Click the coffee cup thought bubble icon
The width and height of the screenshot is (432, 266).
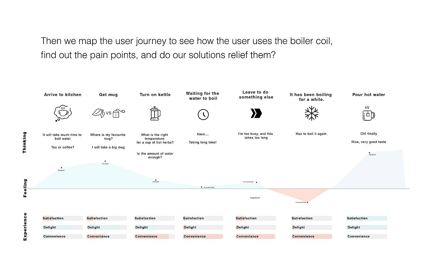click(63, 113)
